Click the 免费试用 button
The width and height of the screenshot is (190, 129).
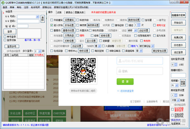point(178,38)
